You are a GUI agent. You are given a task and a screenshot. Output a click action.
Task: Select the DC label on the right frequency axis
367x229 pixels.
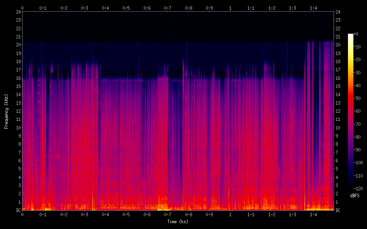click(x=338, y=210)
